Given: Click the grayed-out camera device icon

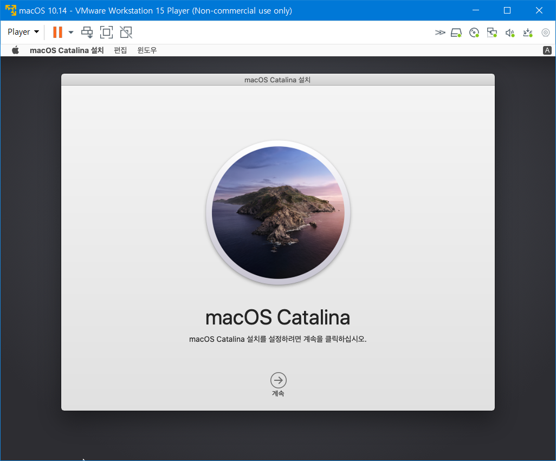Looking at the screenshot, I should [545, 33].
